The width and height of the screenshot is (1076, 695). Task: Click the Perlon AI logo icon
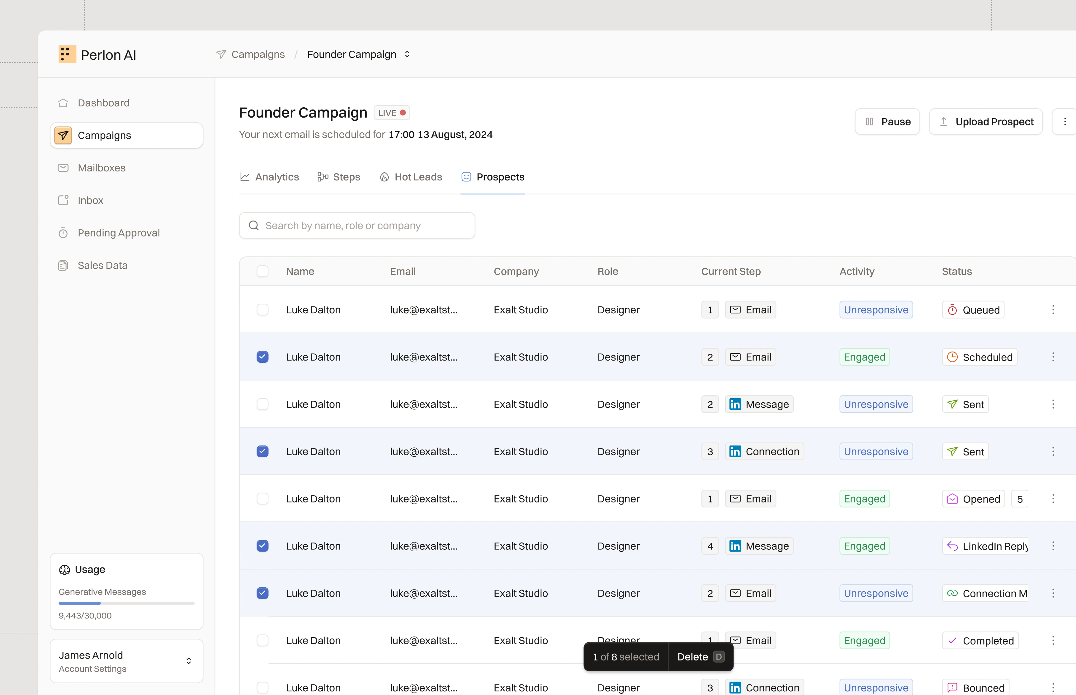(x=67, y=54)
